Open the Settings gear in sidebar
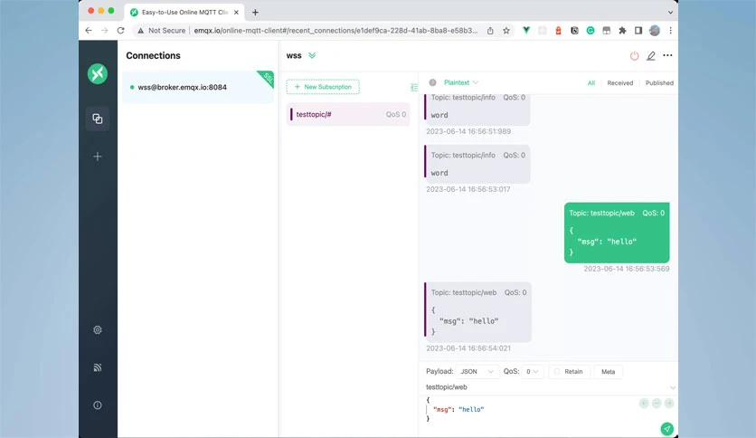The image size is (756, 438). [x=98, y=330]
